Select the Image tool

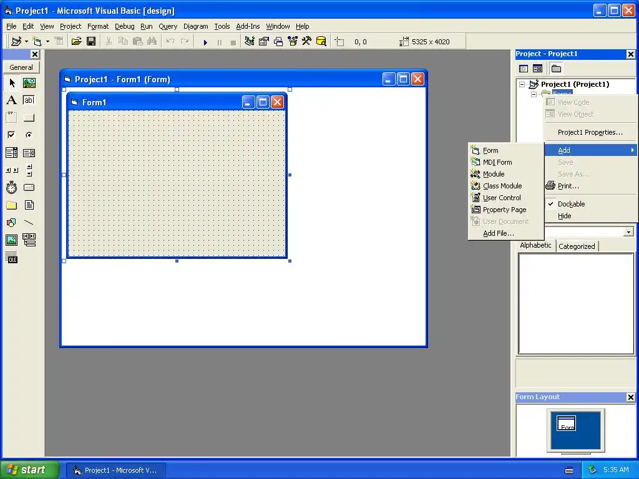12,240
